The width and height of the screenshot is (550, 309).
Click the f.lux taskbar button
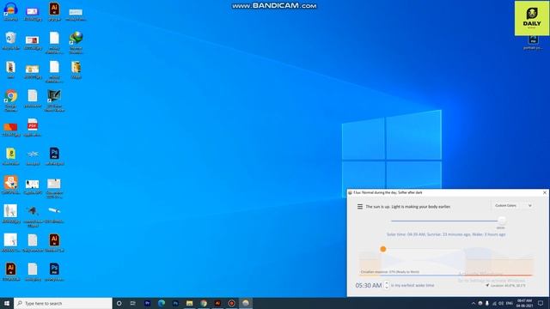246,303
